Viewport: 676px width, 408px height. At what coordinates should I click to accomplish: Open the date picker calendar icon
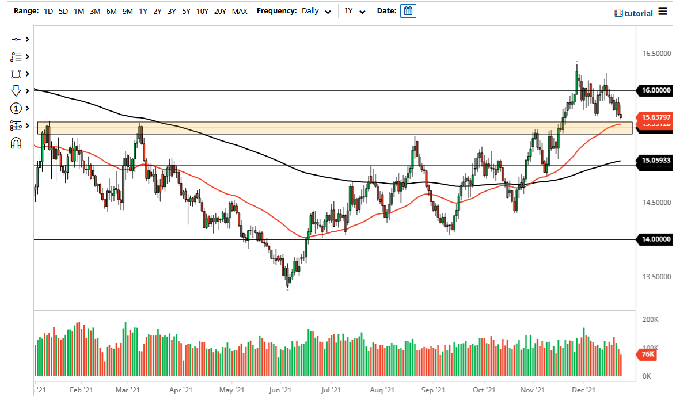(408, 10)
